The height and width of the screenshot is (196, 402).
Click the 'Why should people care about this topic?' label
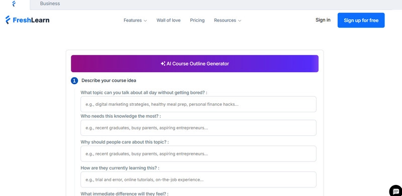[125, 142]
